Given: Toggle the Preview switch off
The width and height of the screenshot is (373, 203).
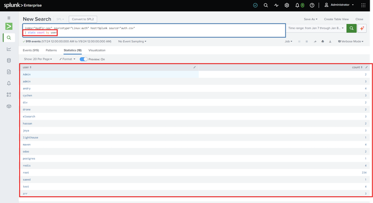Looking at the screenshot, I should (83, 59).
